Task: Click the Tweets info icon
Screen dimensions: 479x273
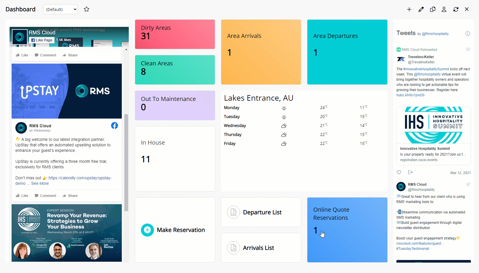Action: point(468,34)
